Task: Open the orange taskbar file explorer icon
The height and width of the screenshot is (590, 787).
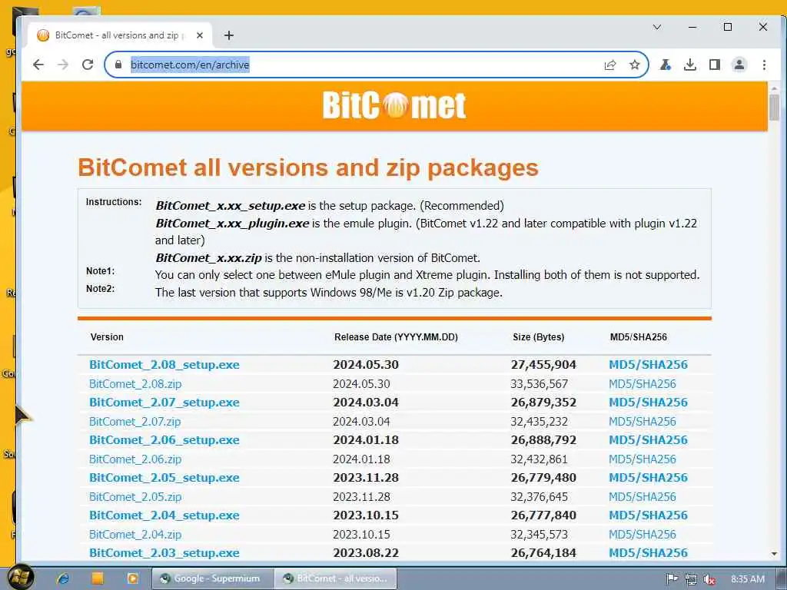Action: pyautogui.click(x=98, y=578)
